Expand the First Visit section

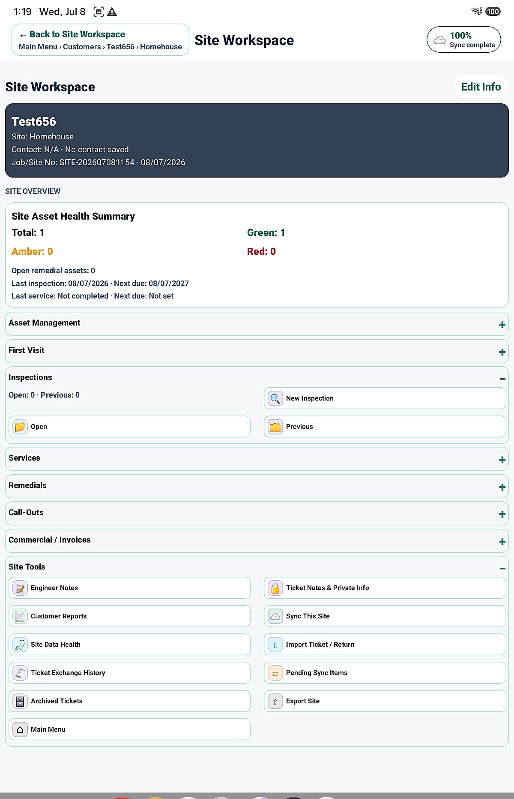pos(502,352)
